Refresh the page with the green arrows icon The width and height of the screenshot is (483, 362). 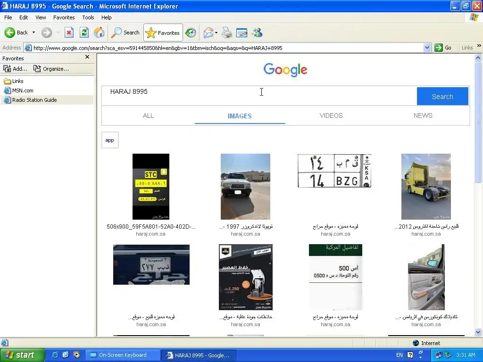84,33
